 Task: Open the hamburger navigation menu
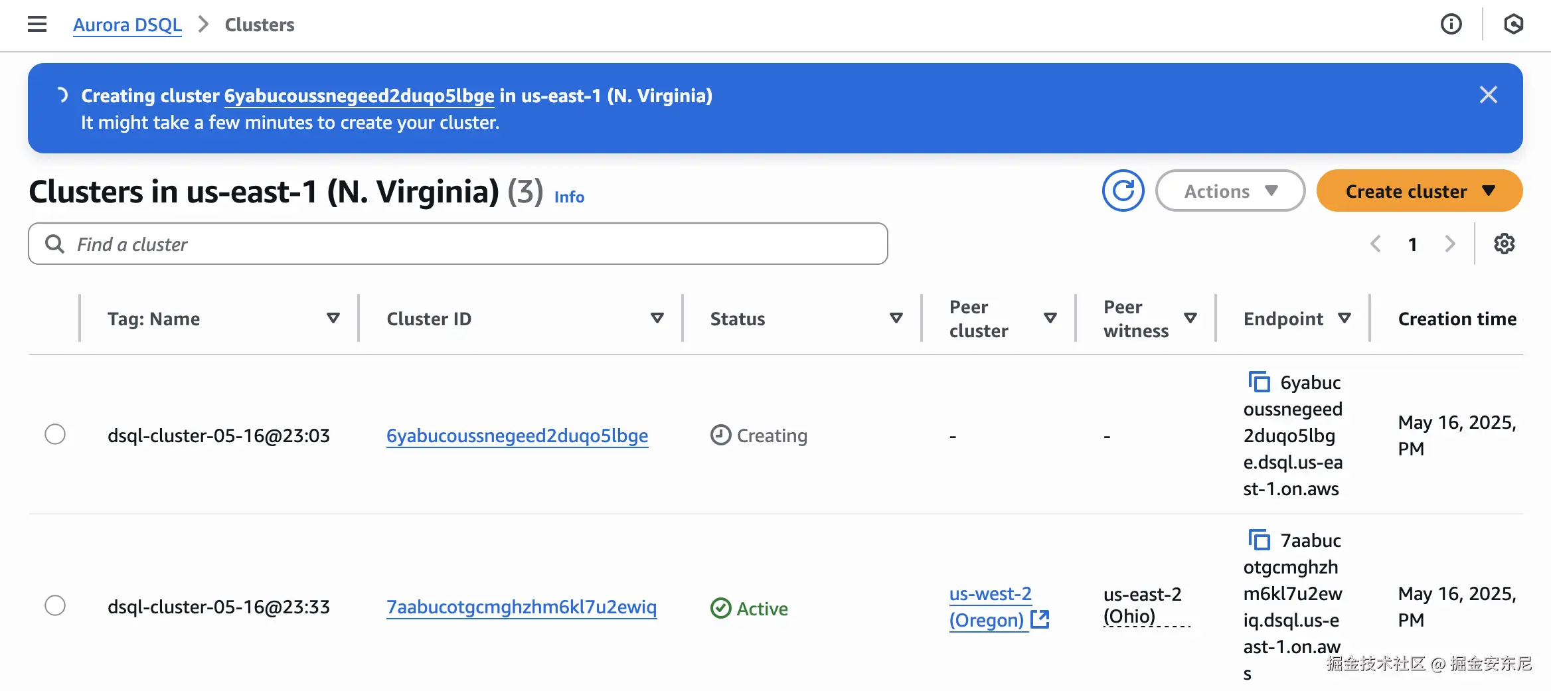click(x=37, y=25)
